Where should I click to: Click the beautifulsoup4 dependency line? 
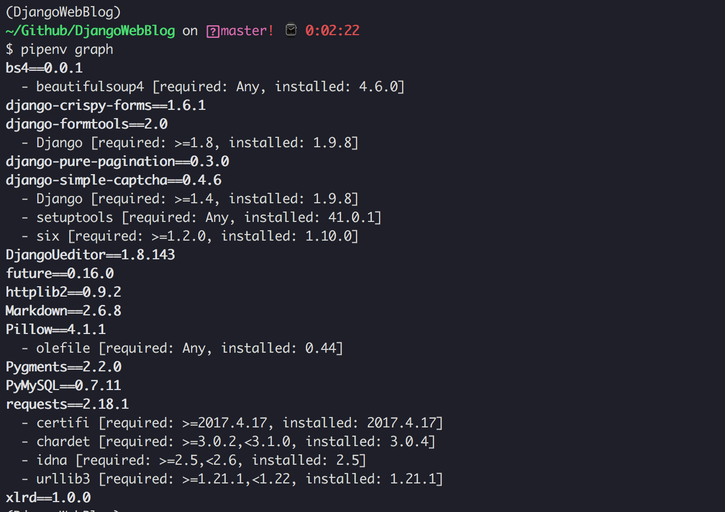coord(220,87)
